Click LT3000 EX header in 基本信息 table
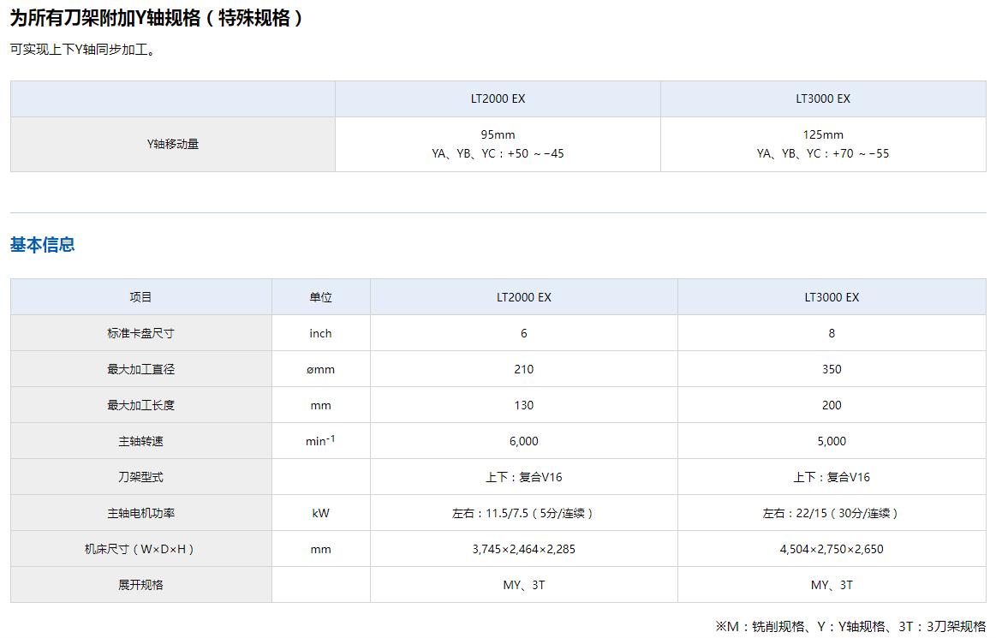996x638 pixels. 832,297
